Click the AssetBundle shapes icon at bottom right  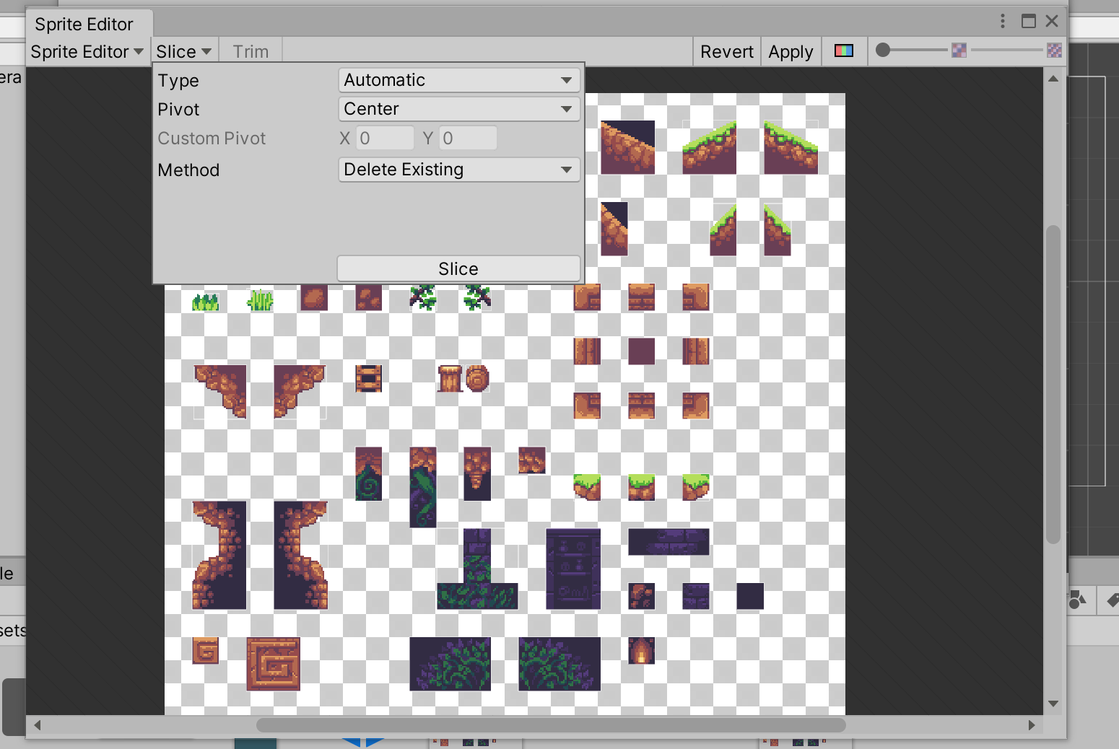tap(1076, 601)
